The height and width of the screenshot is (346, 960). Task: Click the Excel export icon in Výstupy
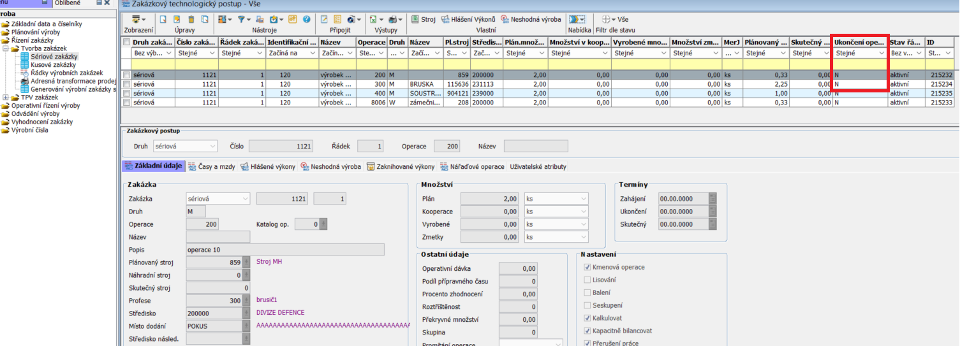click(x=373, y=20)
